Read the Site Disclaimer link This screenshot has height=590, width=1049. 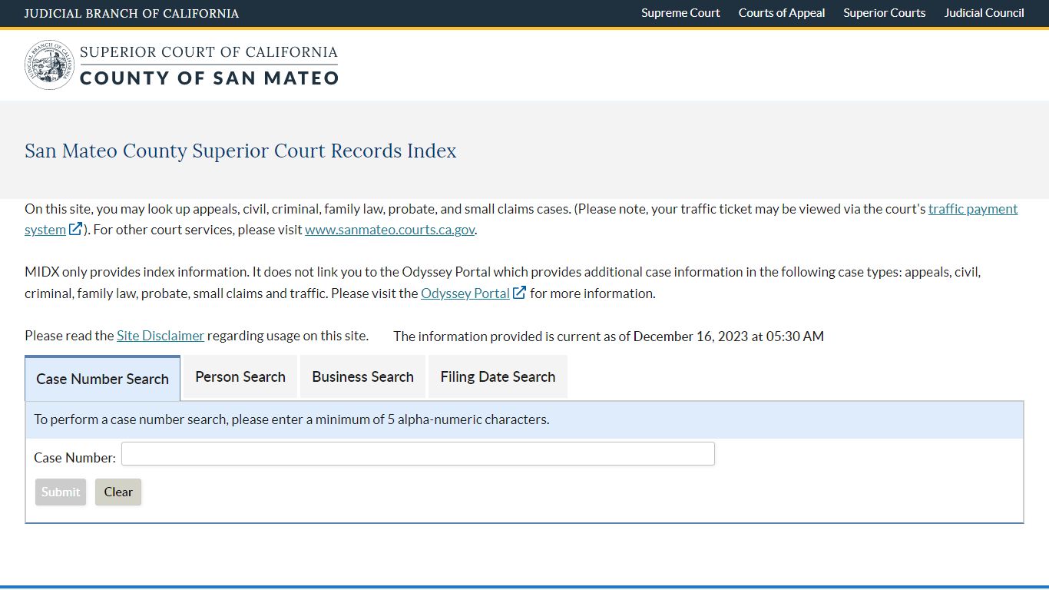coord(160,336)
